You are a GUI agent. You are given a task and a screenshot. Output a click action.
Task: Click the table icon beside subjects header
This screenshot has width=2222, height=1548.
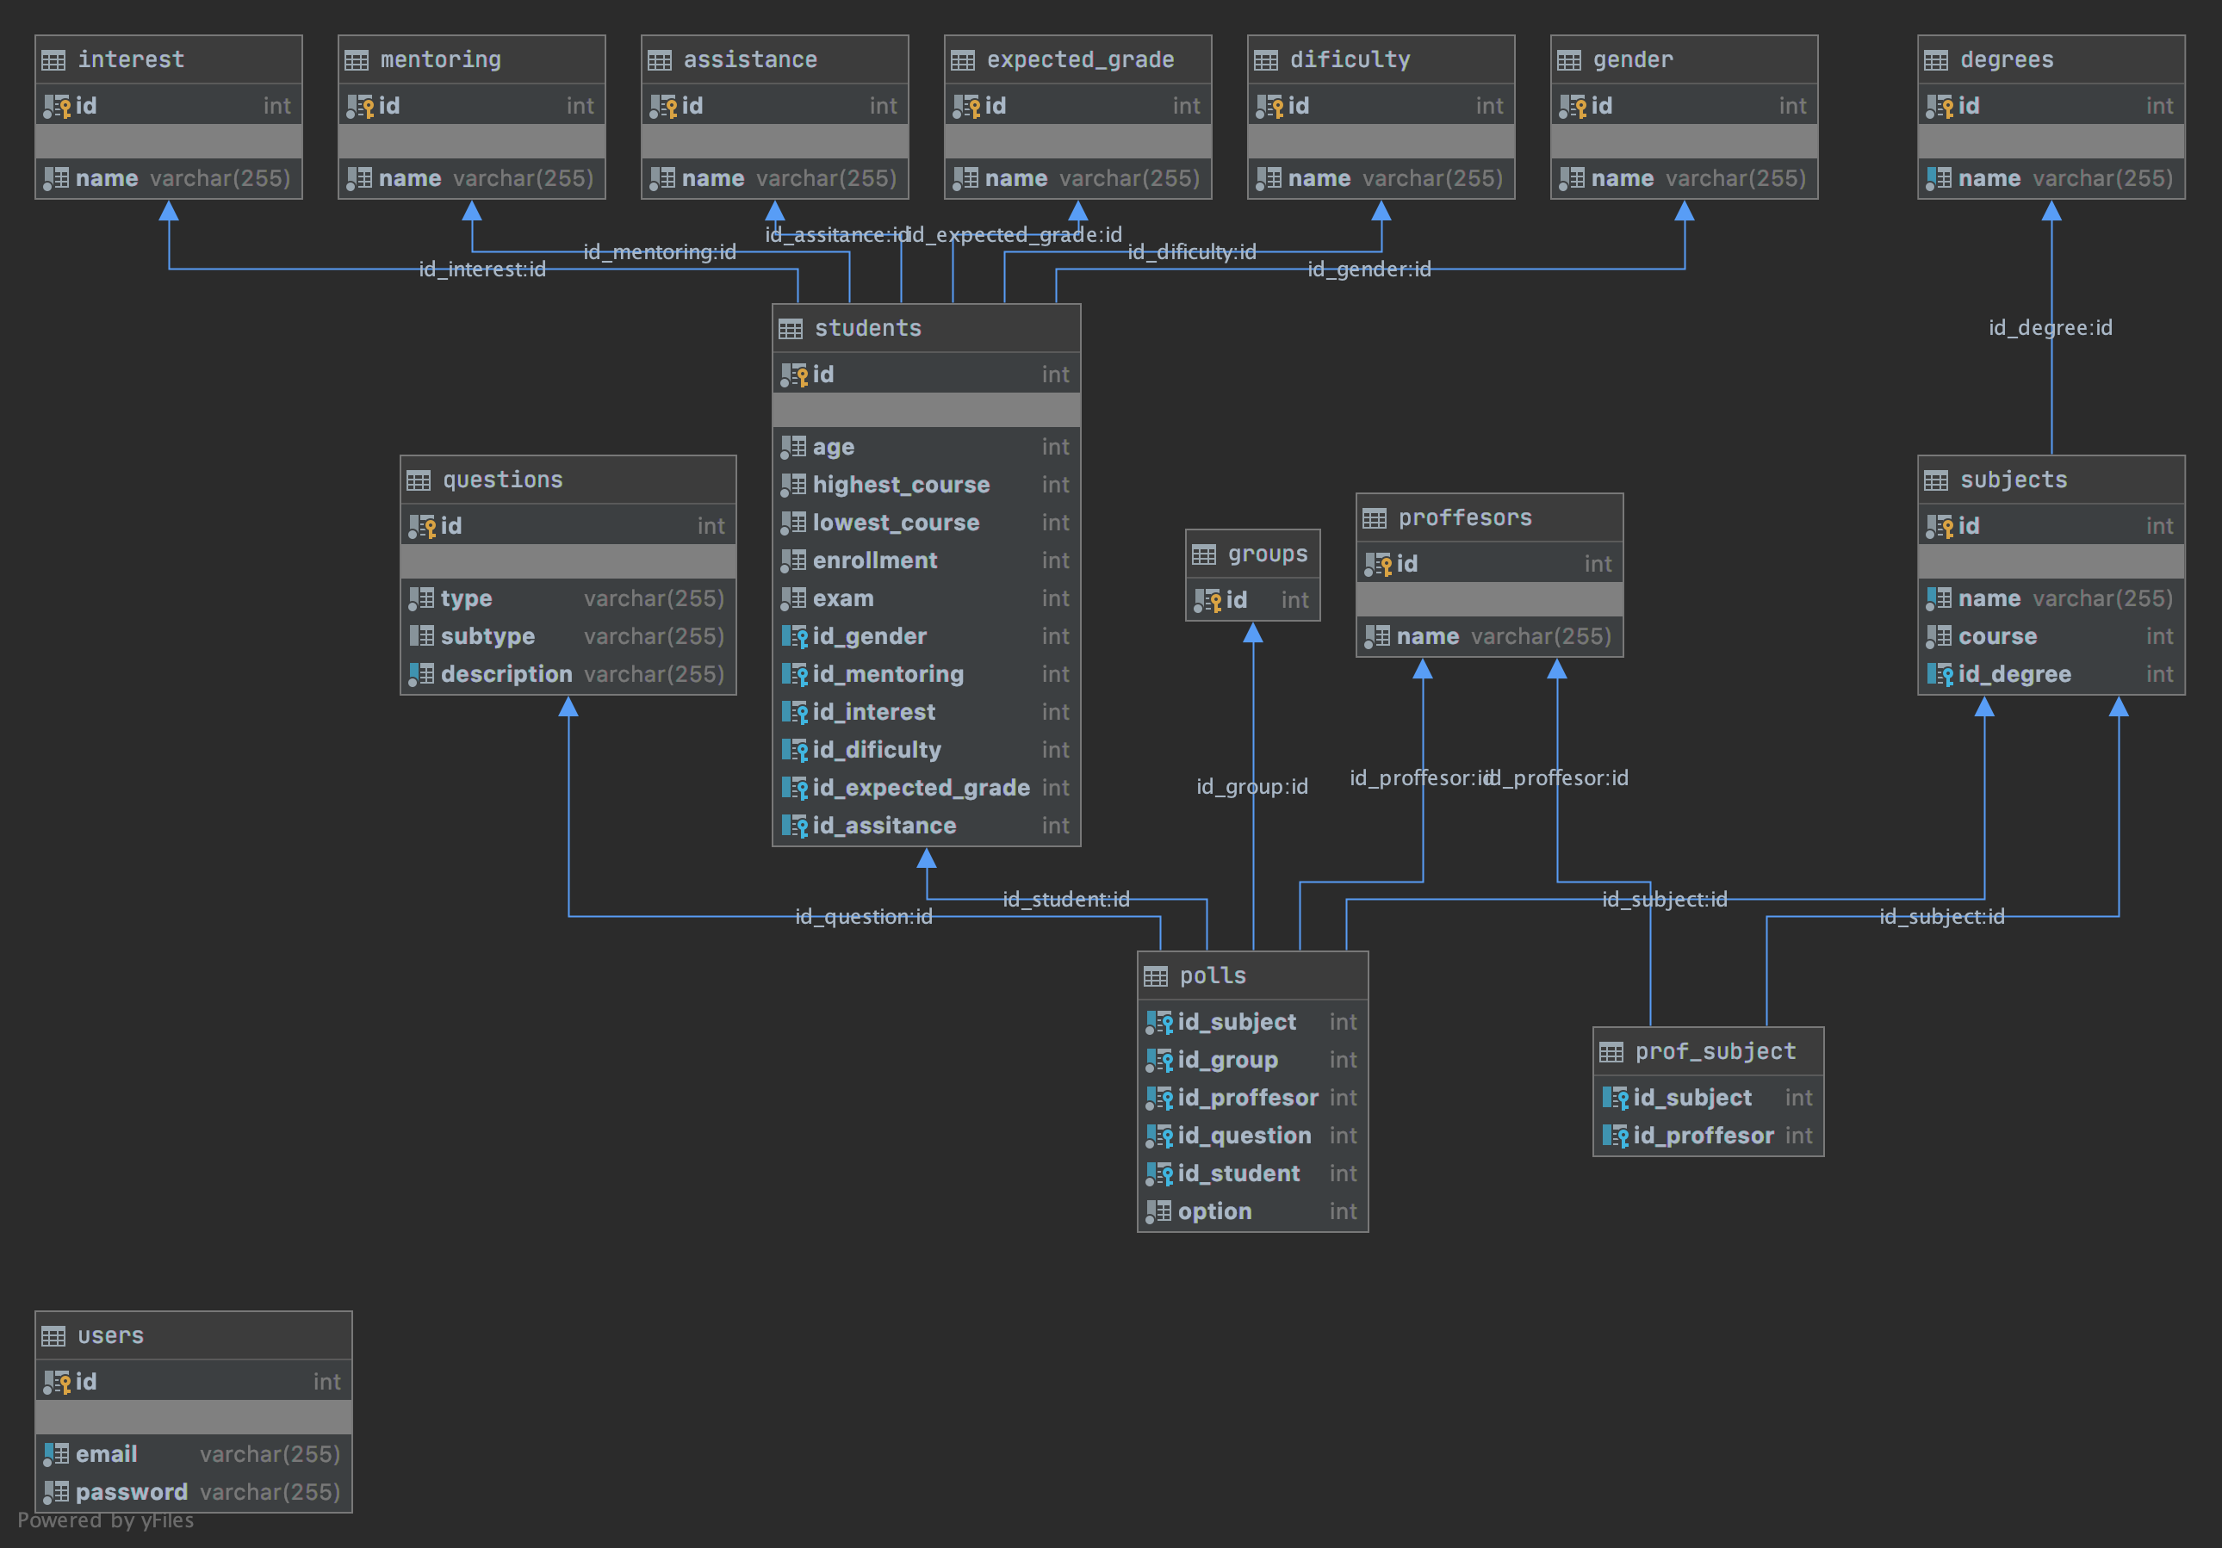(x=1935, y=480)
